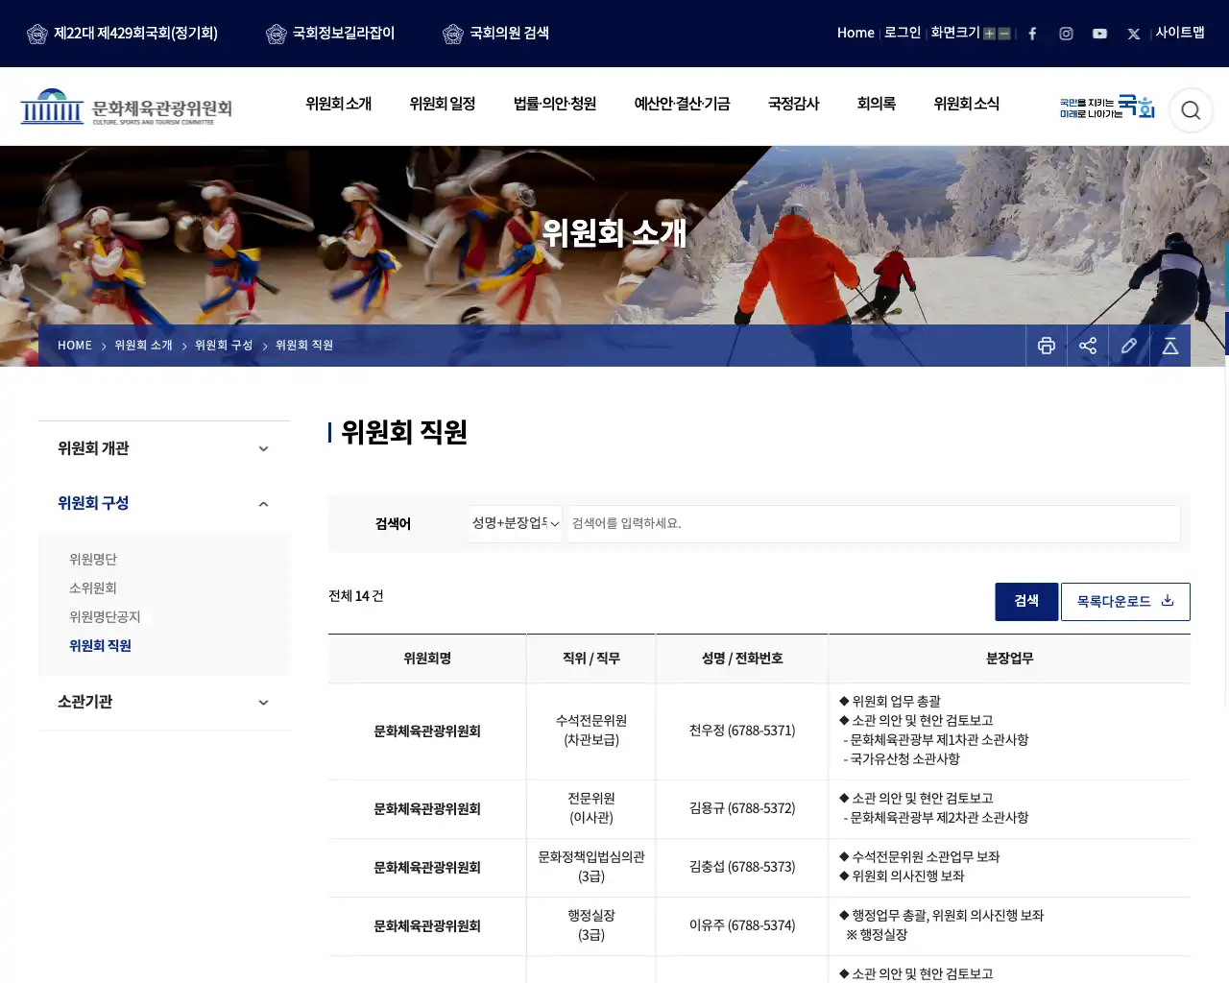Open the 로그인 login link
1229x983 pixels.
[x=903, y=33]
